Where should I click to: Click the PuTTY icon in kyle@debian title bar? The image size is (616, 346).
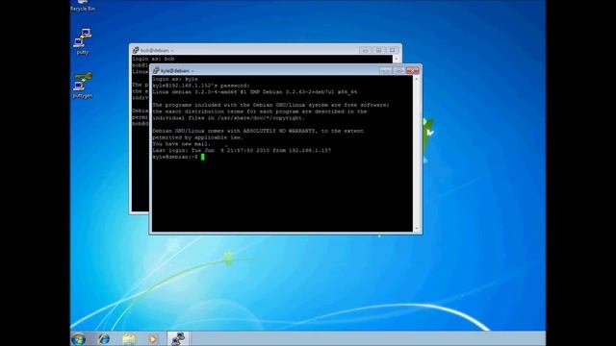click(x=156, y=70)
